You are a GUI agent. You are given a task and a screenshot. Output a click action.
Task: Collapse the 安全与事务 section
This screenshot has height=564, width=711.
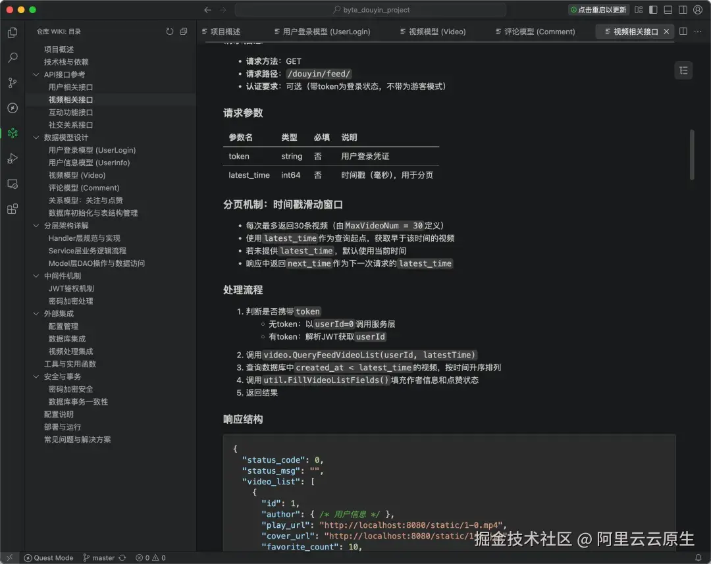pyautogui.click(x=36, y=376)
